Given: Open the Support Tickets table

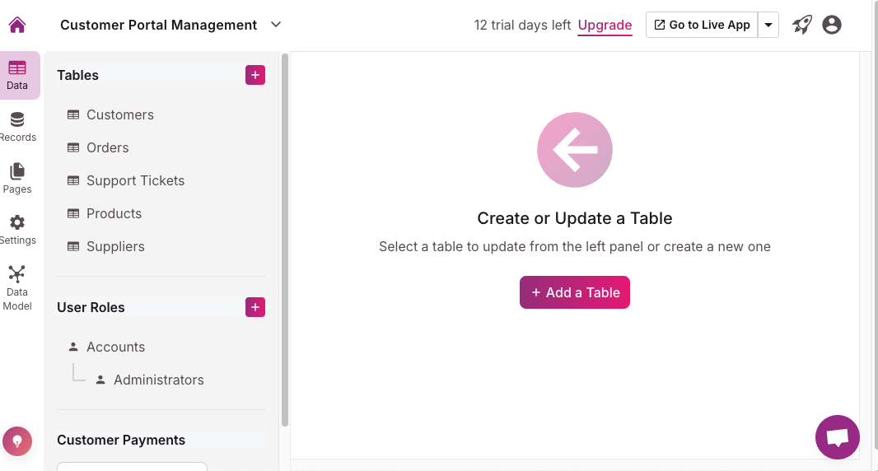Looking at the screenshot, I should pyautogui.click(x=135, y=180).
